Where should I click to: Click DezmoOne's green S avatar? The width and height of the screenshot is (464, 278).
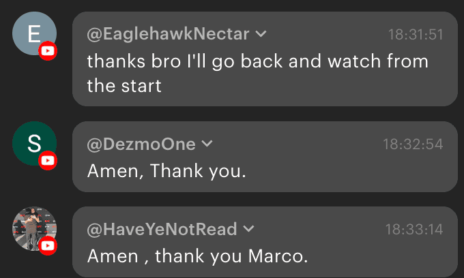click(33, 143)
